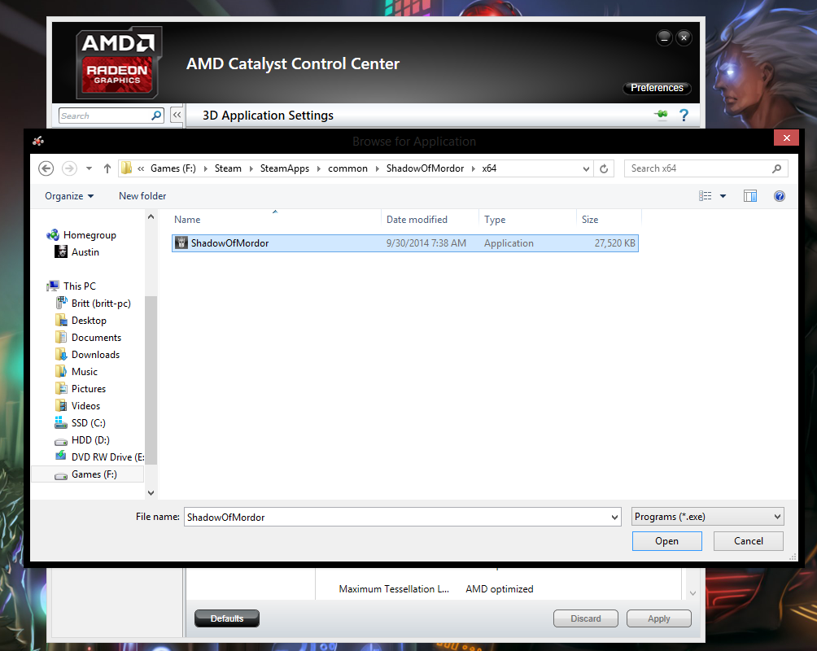The width and height of the screenshot is (817, 651).
Task: Expand subfolders arrow after Steam breadcrumb
Action: tap(251, 168)
